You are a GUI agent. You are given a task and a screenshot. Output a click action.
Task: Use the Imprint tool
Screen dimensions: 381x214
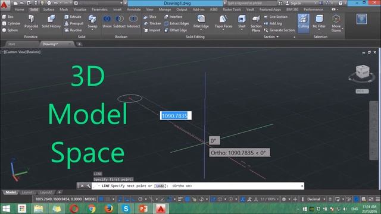(x=152, y=30)
